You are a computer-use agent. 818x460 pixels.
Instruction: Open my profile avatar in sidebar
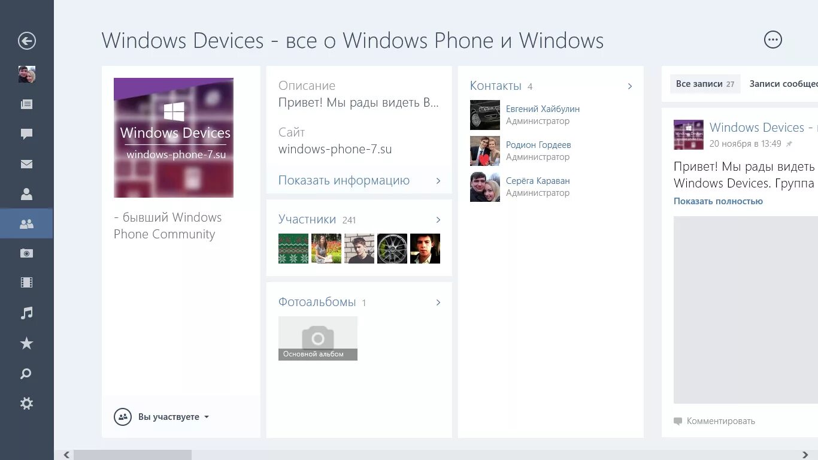tap(27, 74)
